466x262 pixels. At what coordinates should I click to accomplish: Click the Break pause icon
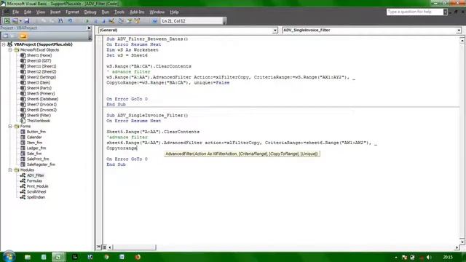[95, 21]
